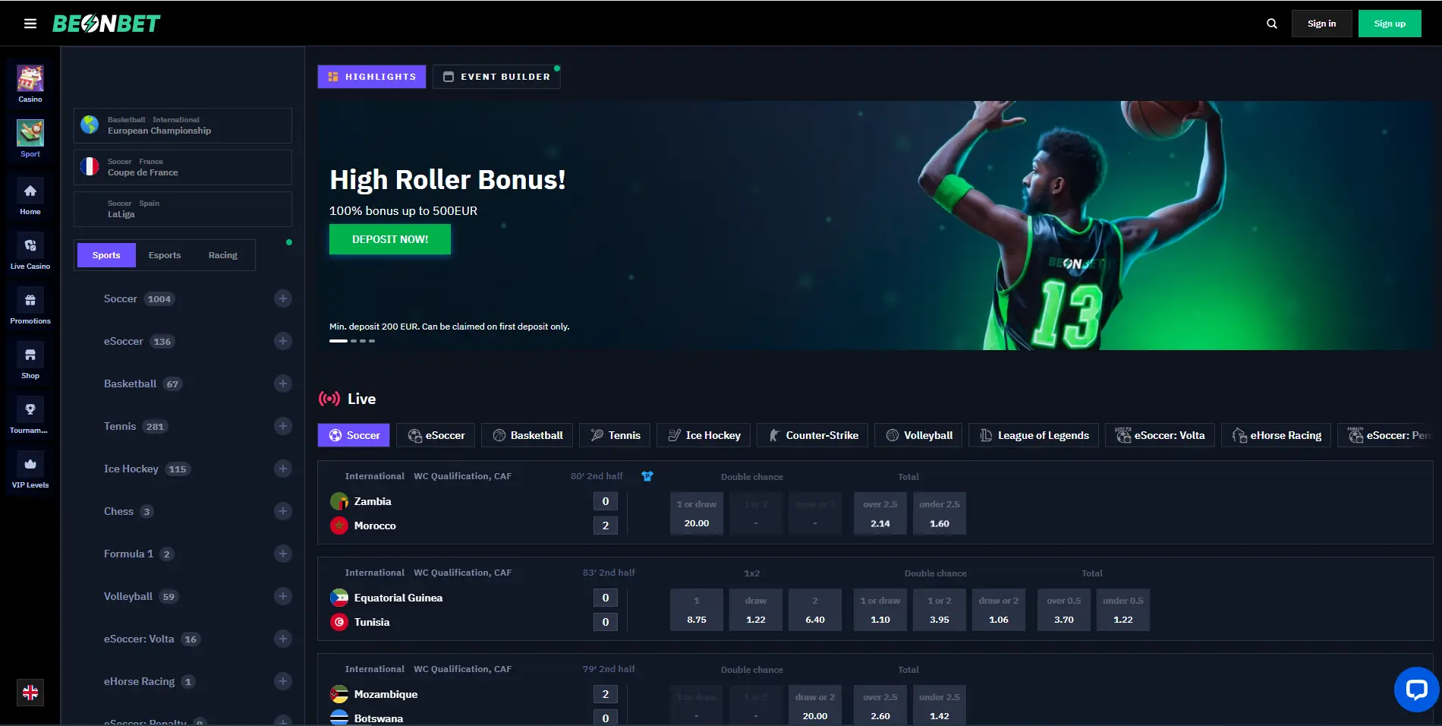
Task: Select the Esports tab
Action: pyautogui.click(x=165, y=255)
